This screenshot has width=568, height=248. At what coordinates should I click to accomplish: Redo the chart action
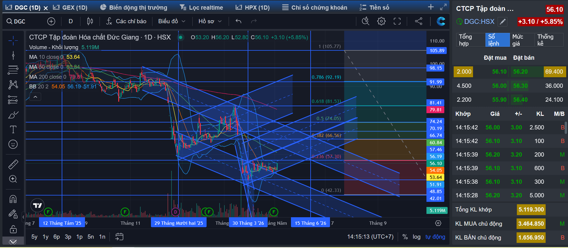254,21
